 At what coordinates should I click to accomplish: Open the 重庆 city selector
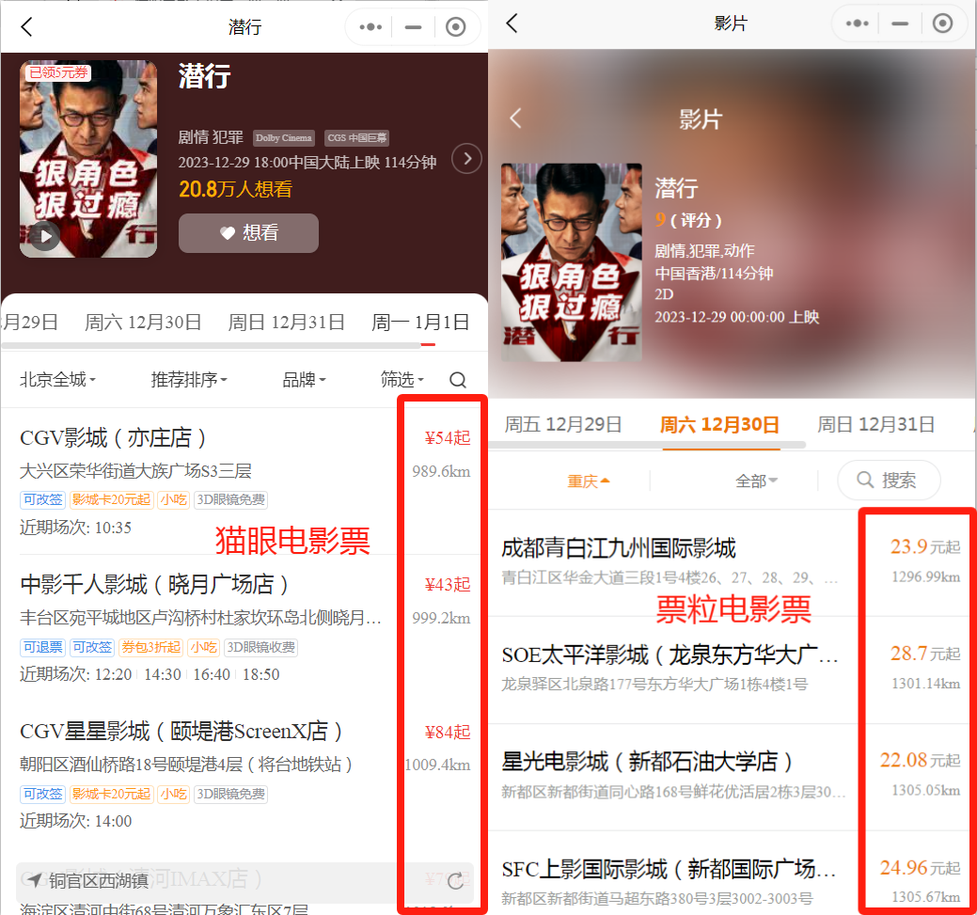(x=589, y=481)
